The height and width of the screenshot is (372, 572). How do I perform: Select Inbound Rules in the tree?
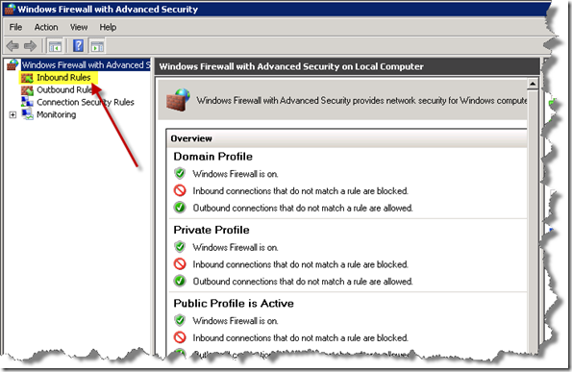63,78
